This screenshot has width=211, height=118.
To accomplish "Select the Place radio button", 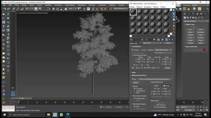I will pyautogui.click(x=162, y=88).
